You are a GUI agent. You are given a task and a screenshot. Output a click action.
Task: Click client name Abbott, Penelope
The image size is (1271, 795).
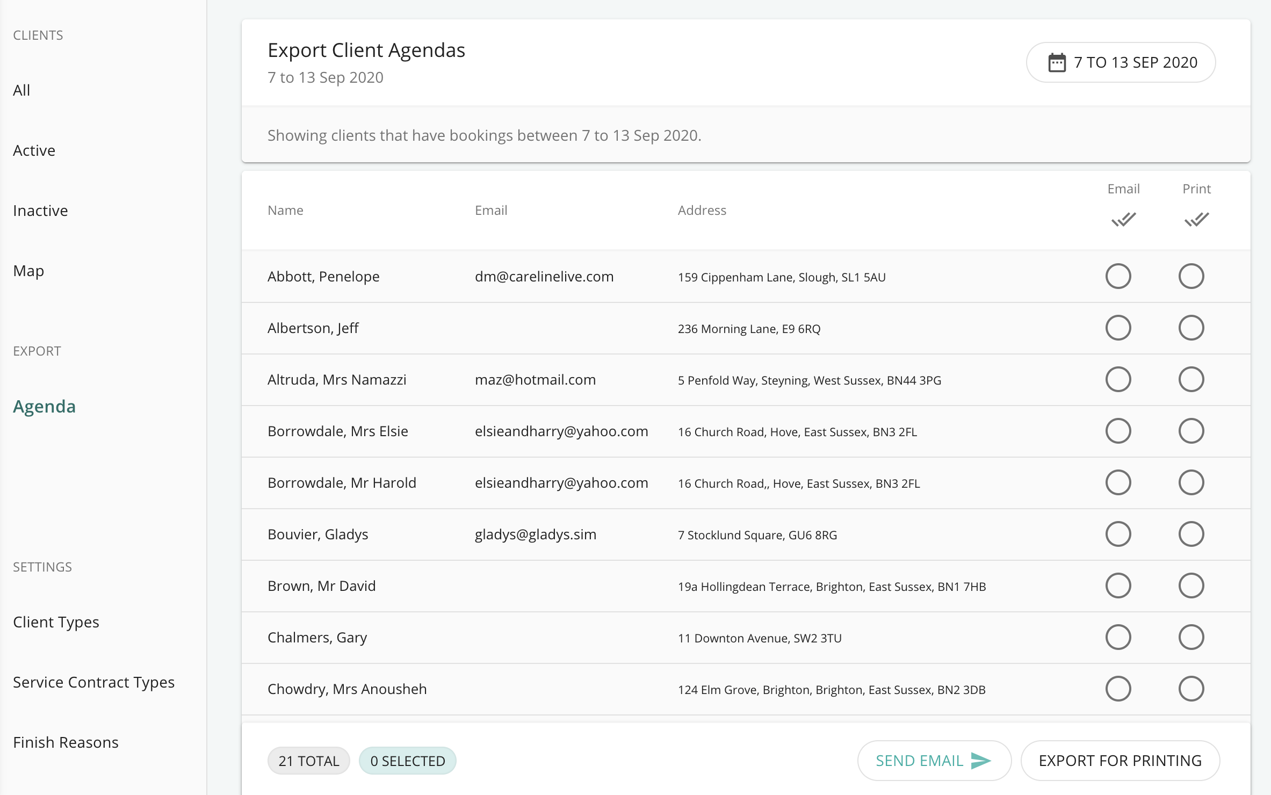tap(323, 277)
